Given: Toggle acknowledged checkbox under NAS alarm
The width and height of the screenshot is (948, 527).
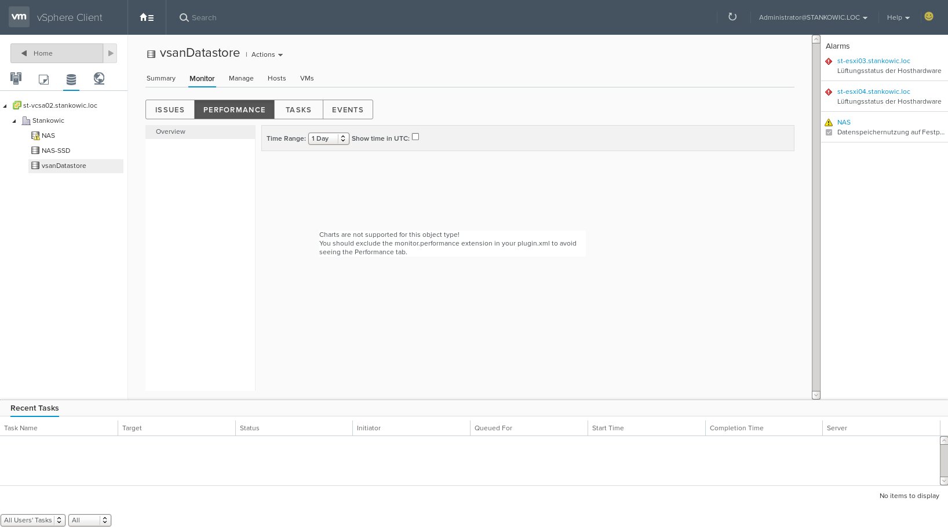Looking at the screenshot, I should 829,133.
